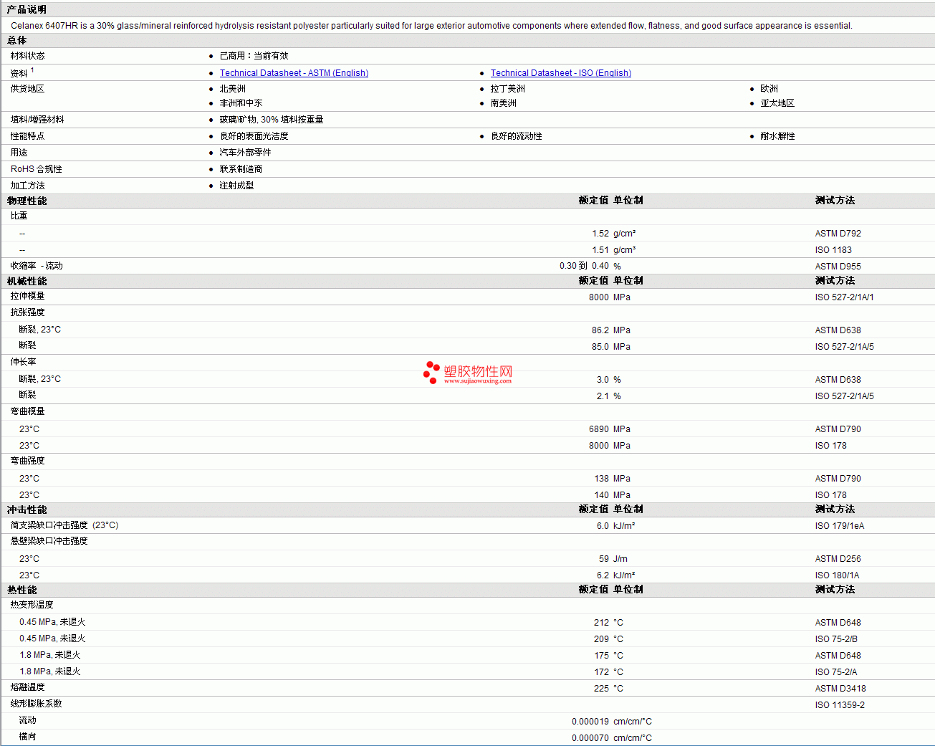Click the 热性能 section header
Viewport: 935px width, 746px height.
(x=21, y=590)
